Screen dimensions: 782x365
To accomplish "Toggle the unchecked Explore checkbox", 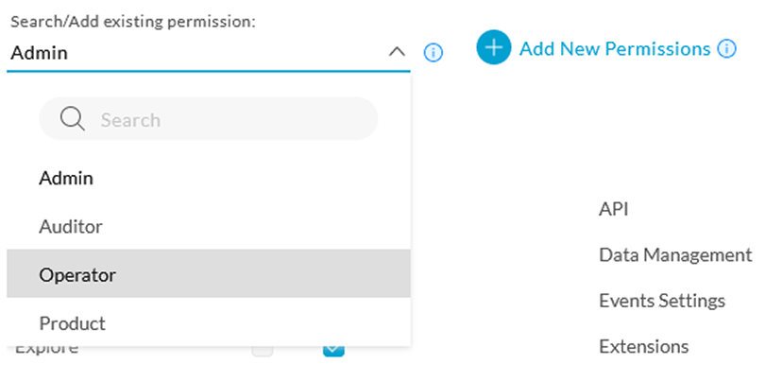I will pyautogui.click(x=263, y=351).
